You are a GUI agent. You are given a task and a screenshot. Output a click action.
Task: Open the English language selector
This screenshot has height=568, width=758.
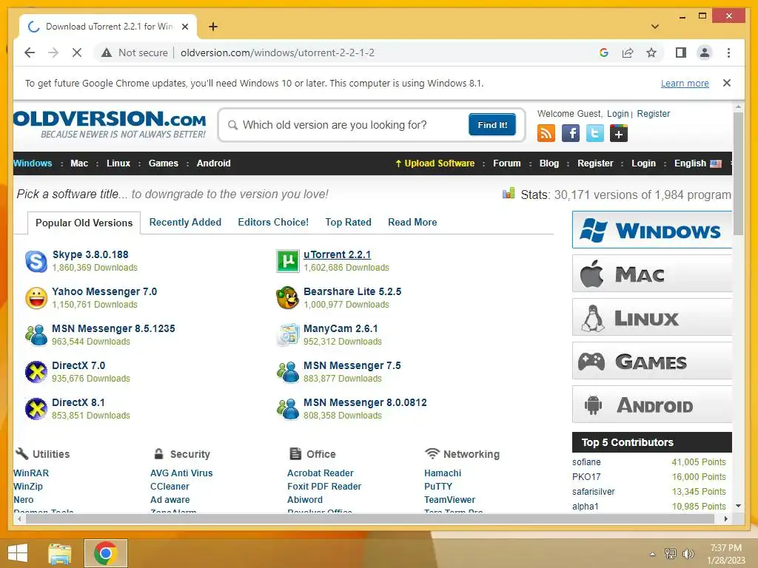(x=697, y=163)
